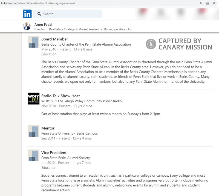Open Berks County Chapter of Penn State Alumni Association

[86, 44]
